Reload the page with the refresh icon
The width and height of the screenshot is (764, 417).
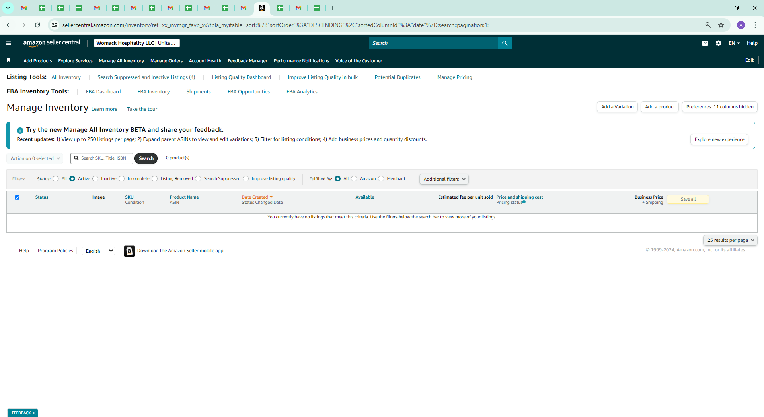click(x=37, y=25)
